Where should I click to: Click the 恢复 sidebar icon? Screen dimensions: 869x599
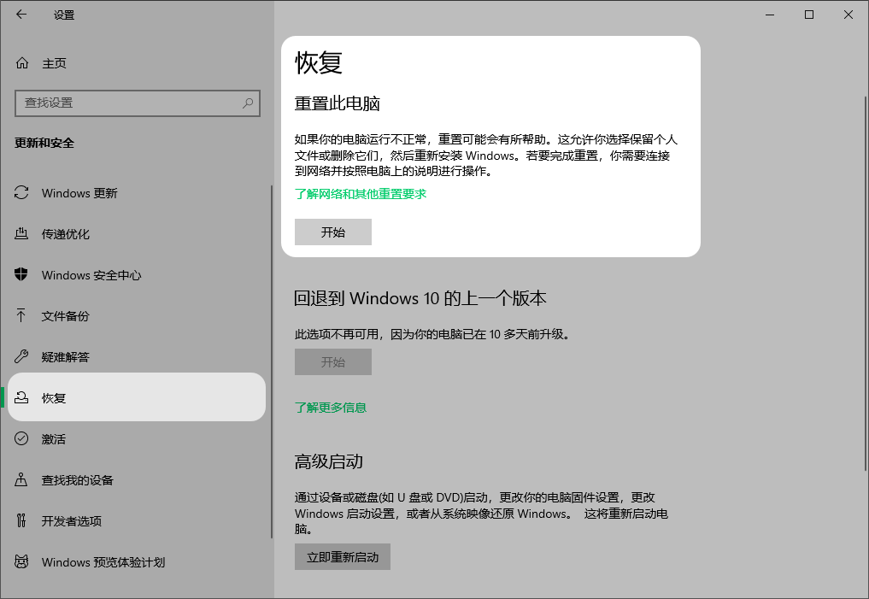pyautogui.click(x=21, y=398)
